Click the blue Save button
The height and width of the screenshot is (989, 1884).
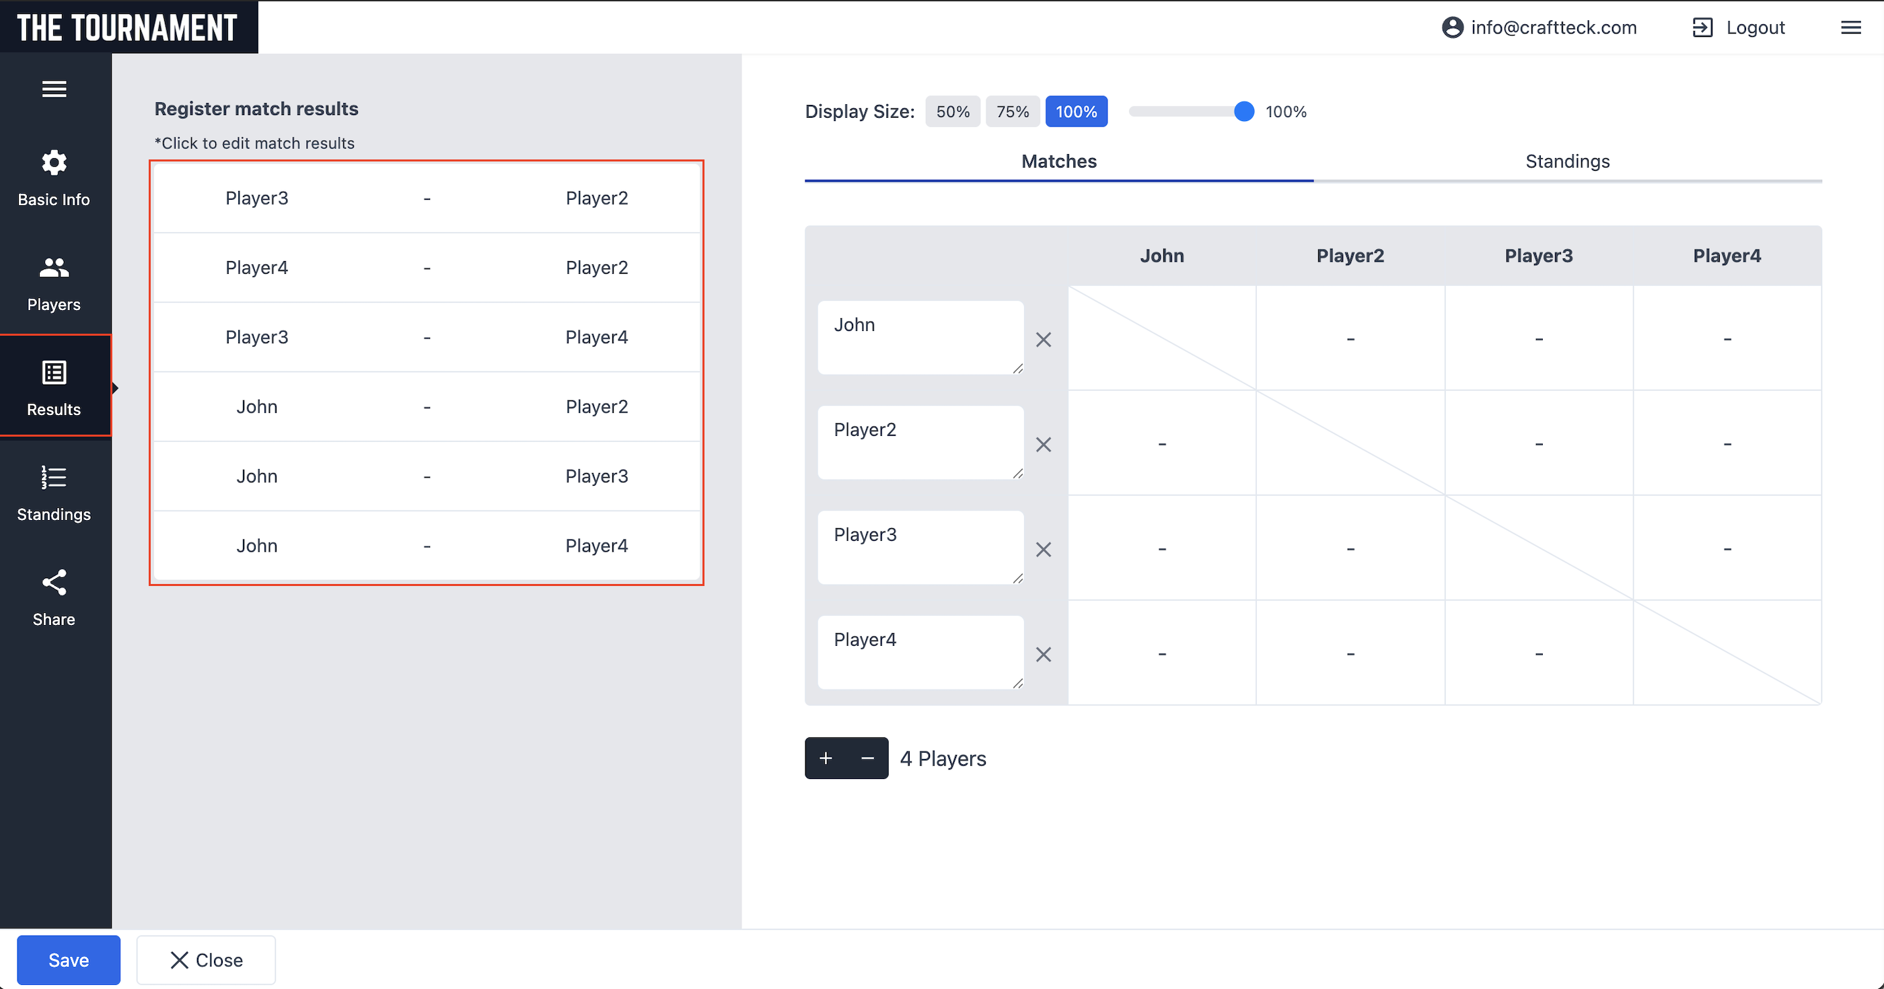pos(69,960)
